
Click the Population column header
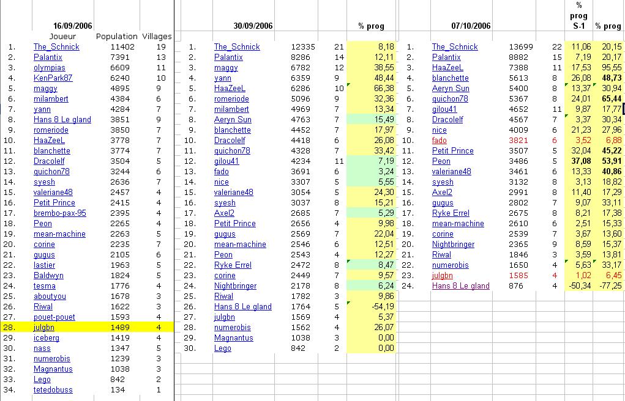[117, 36]
